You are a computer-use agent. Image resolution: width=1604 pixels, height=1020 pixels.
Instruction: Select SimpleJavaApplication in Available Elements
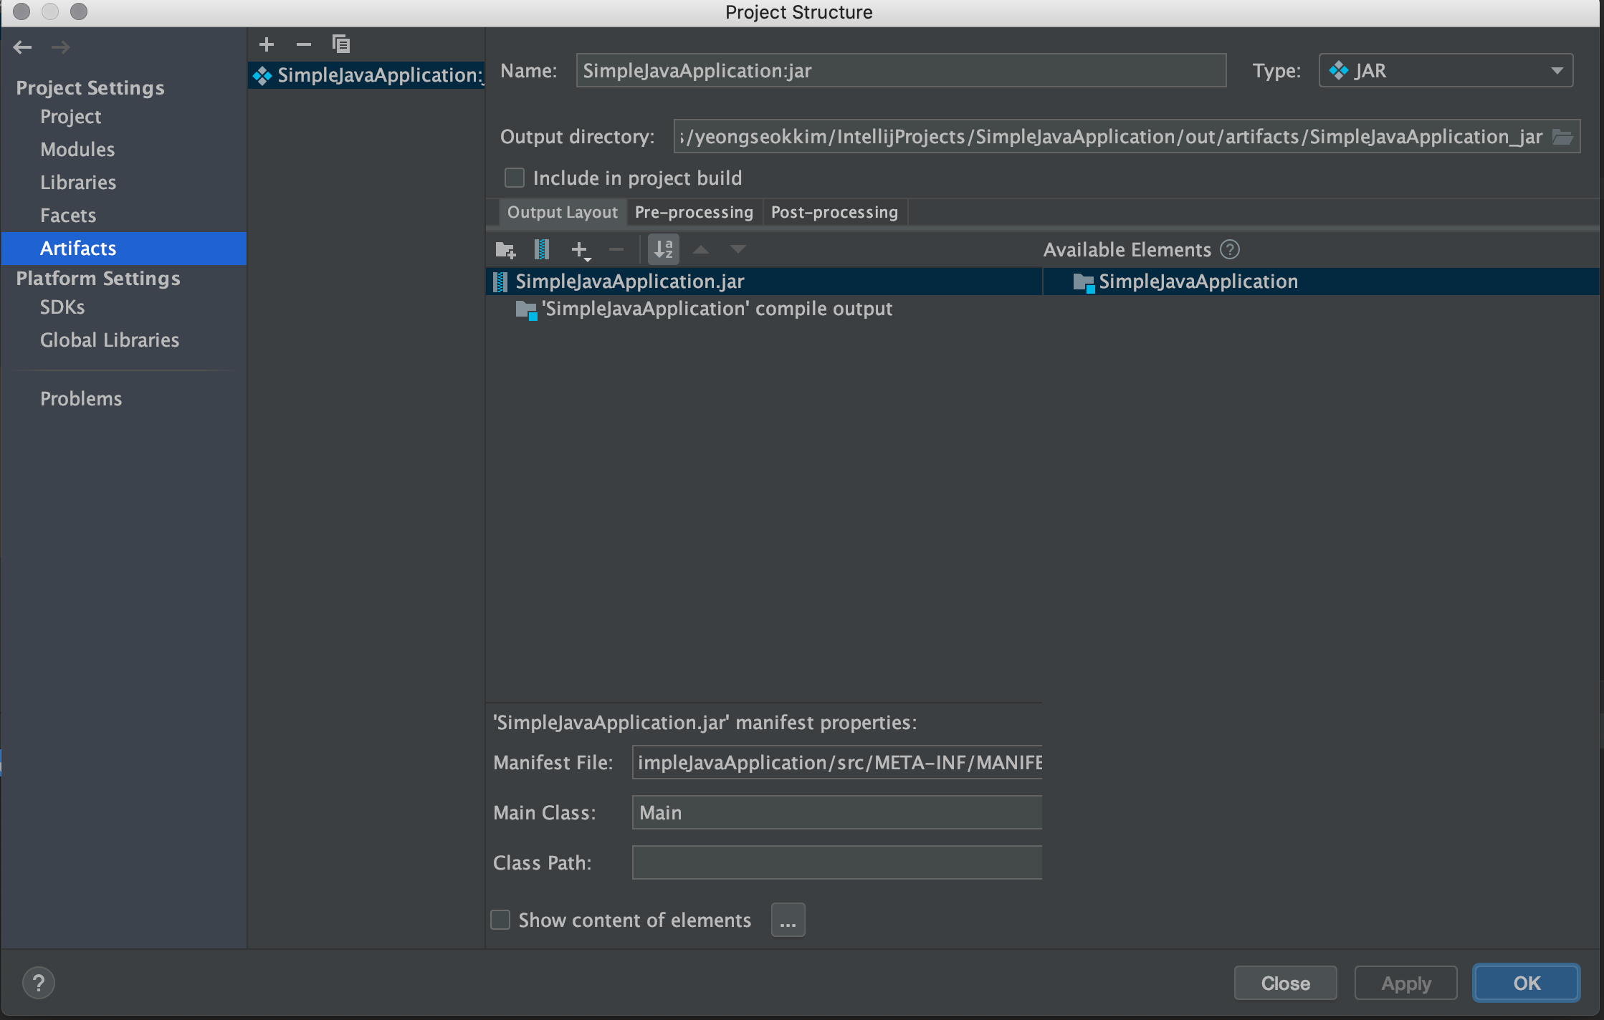1198,282
